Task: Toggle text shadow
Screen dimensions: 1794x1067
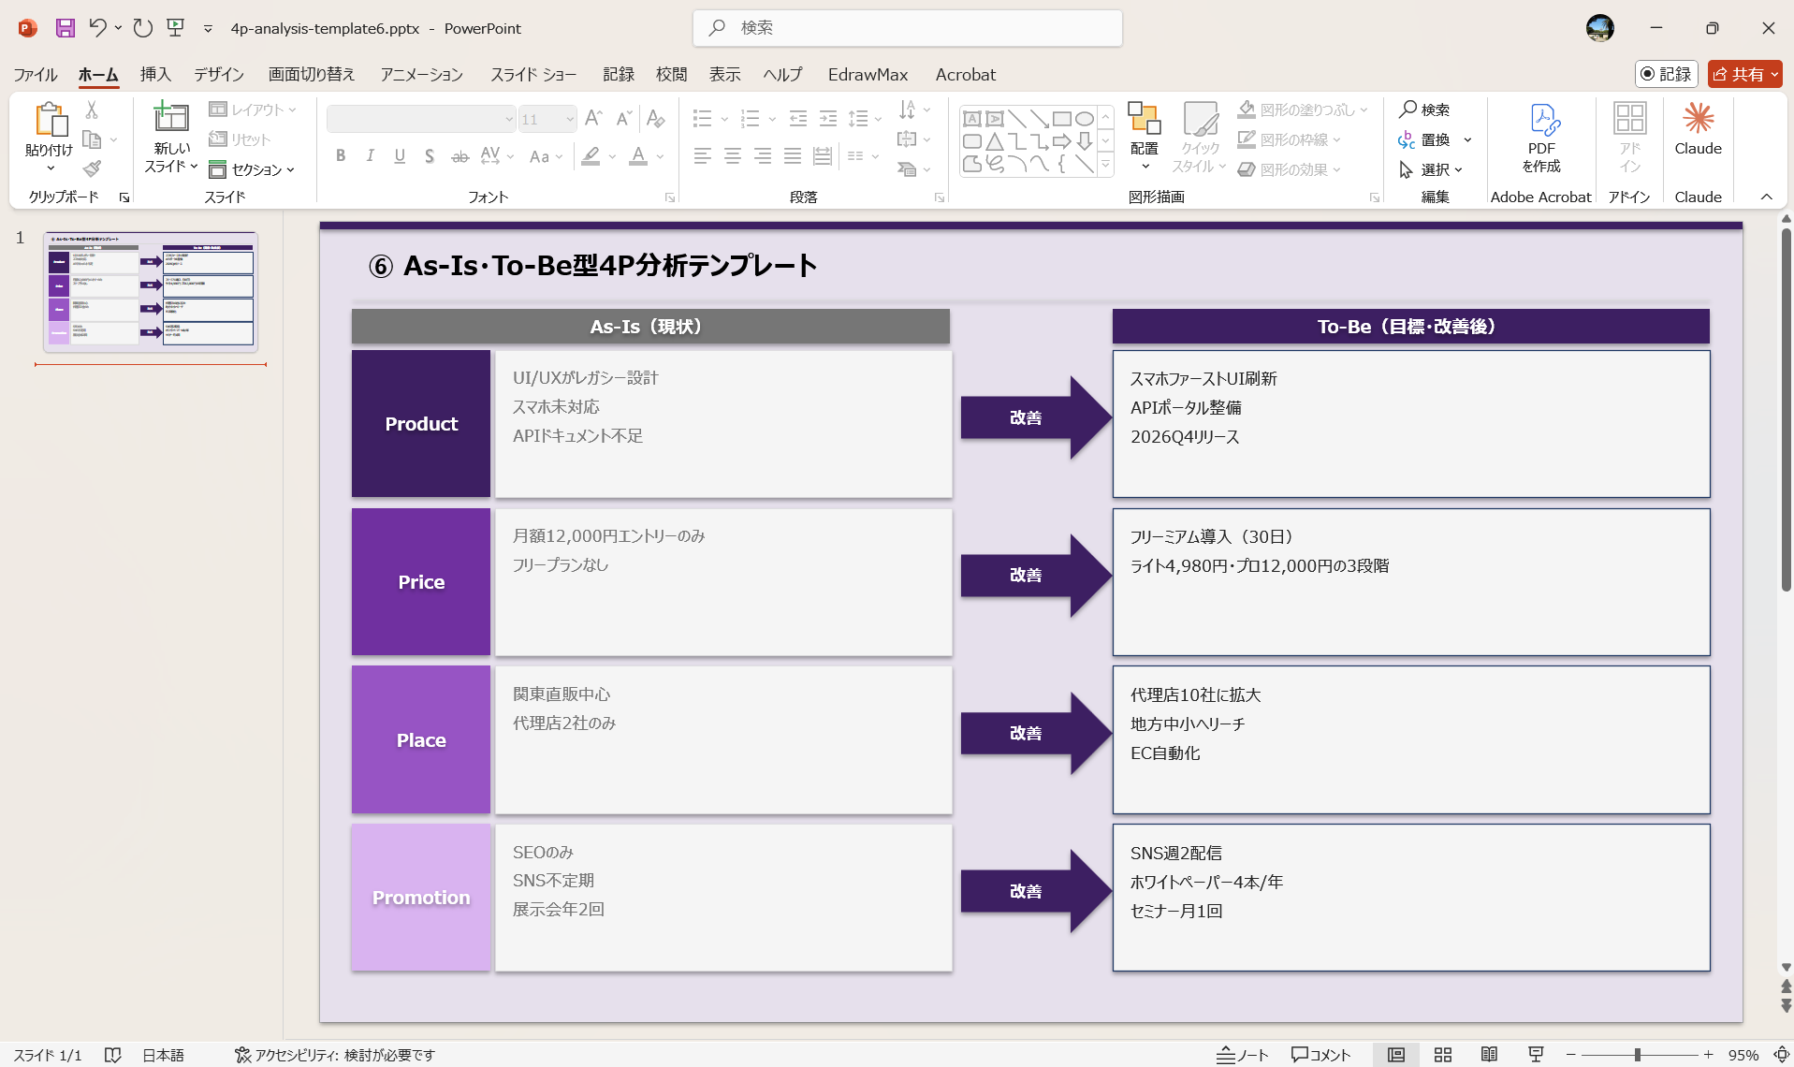Action: (429, 156)
